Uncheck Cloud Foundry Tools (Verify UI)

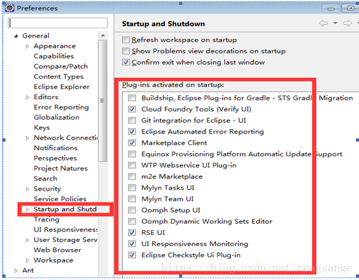click(x=132, y=109)
